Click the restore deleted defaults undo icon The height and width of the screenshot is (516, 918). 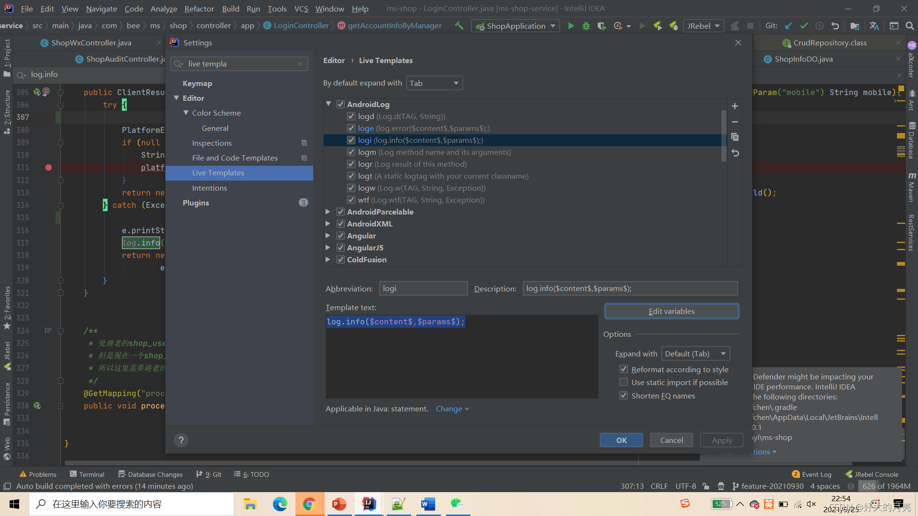(735, 153)
